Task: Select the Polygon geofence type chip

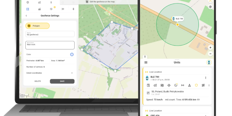Action: coord(37,26)
